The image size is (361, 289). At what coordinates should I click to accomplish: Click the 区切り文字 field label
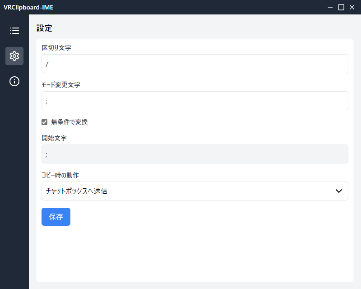point(56,47)
